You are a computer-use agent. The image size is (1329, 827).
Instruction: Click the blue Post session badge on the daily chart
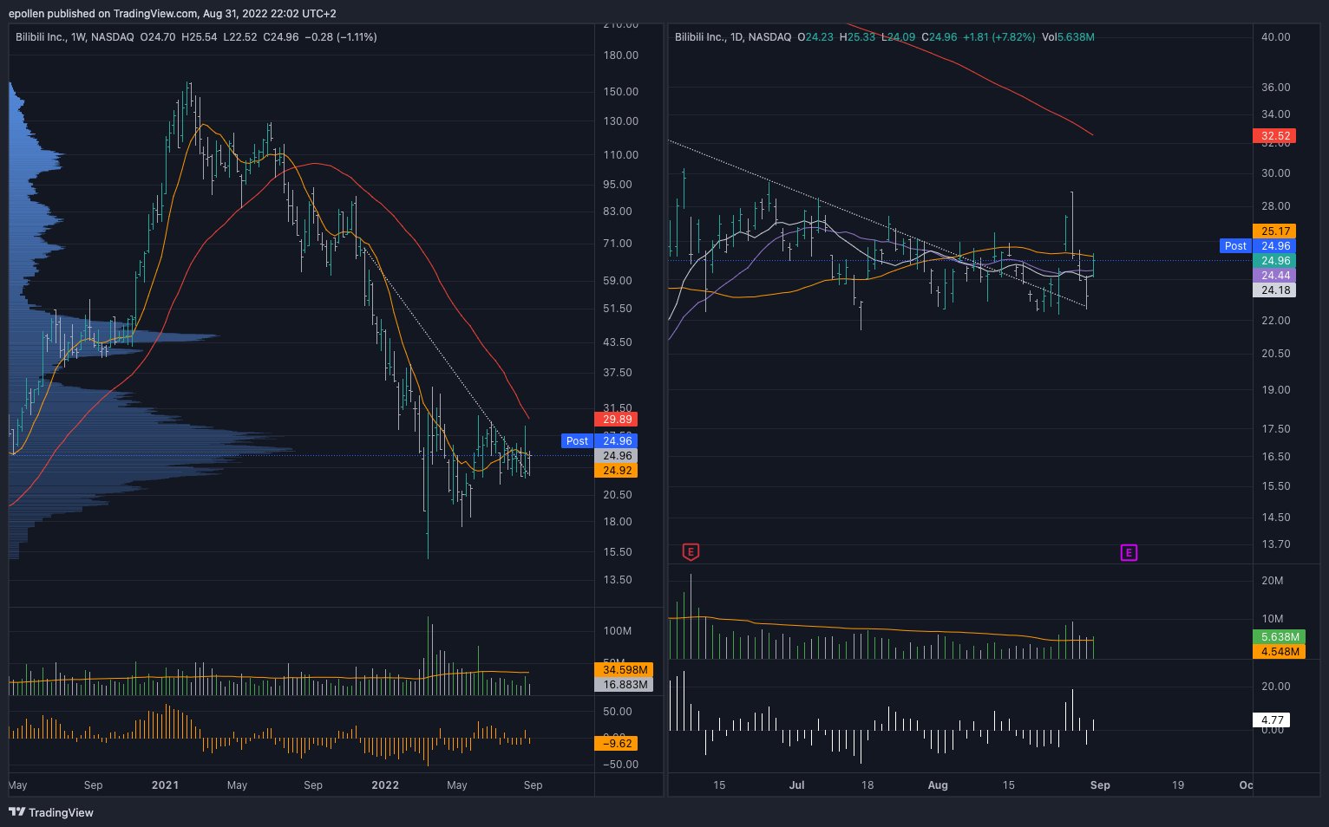tap(1235, 246)
